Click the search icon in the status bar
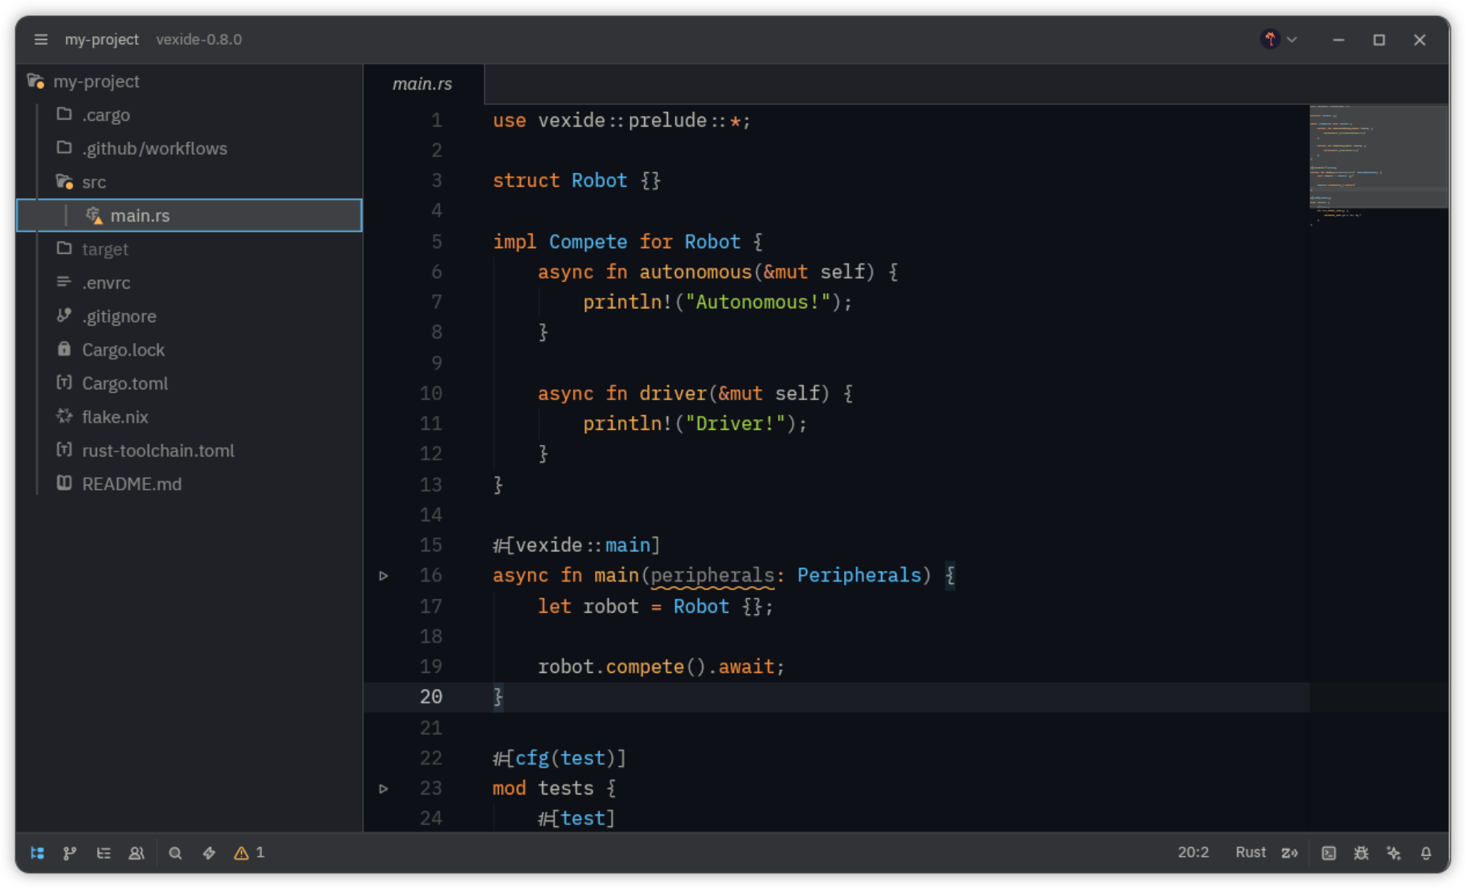1465x887 pixels. (x=175, y=853)
